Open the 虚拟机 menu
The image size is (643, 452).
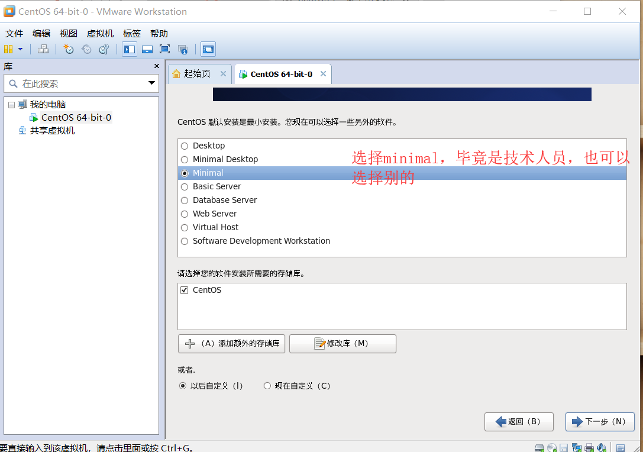pos(100,34)
